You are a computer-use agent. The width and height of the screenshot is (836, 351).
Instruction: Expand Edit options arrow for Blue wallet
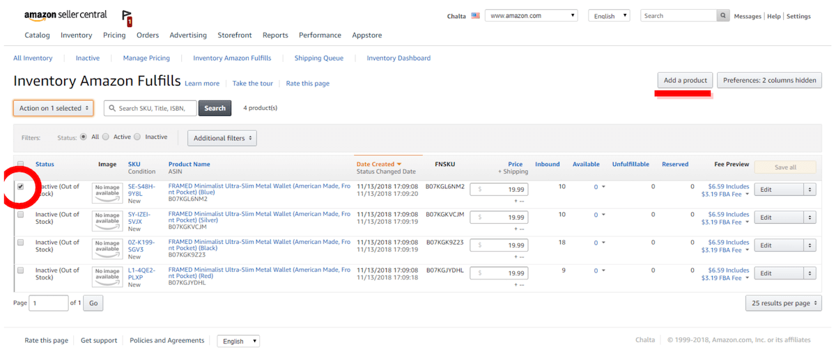[x=810, y=190]
